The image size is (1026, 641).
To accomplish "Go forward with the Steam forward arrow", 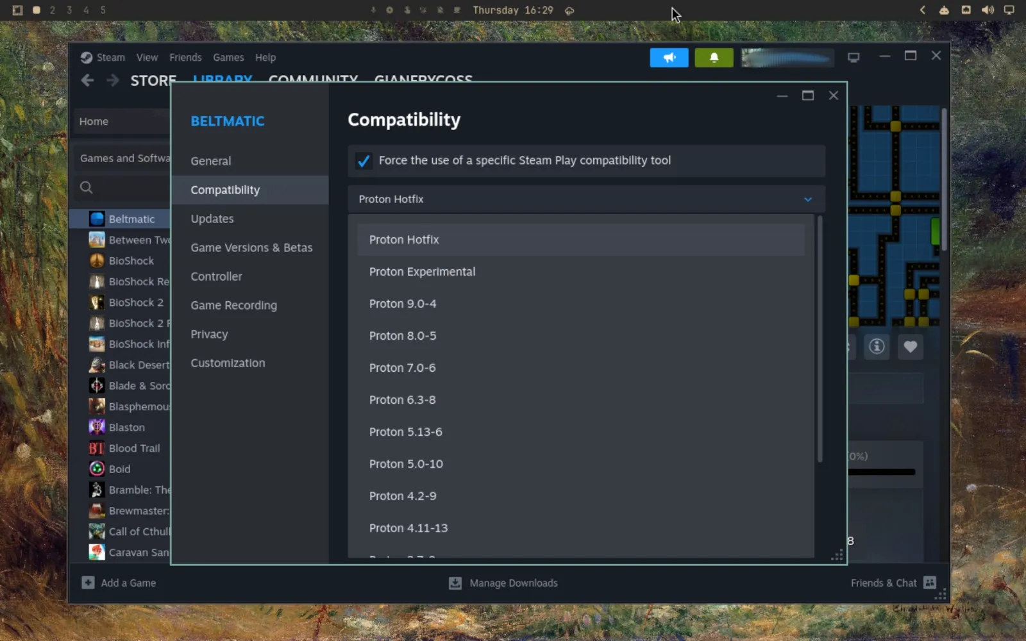I will pos(113,80).
